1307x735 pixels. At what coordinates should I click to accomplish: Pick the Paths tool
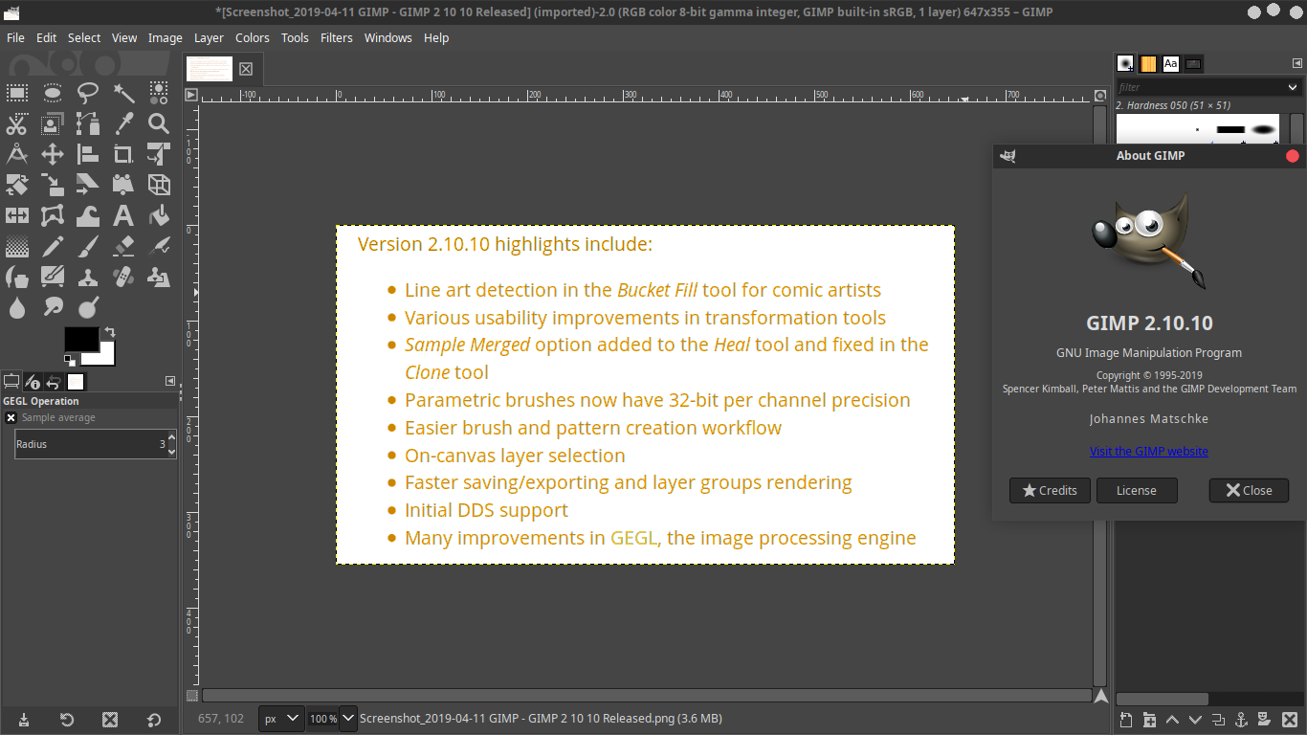coord(88,123)
